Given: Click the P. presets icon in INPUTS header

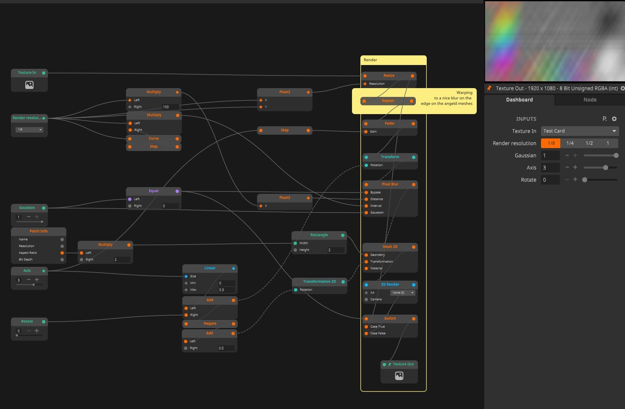Looking at the screenshot, I should click(604, 119).
